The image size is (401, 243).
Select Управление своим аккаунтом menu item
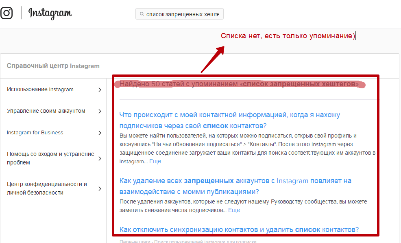46,111
